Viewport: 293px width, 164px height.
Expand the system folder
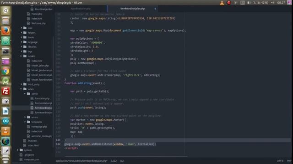click(27, 150)
